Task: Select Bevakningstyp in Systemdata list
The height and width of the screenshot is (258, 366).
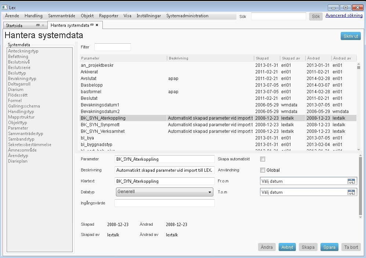Action: (22, 79)
